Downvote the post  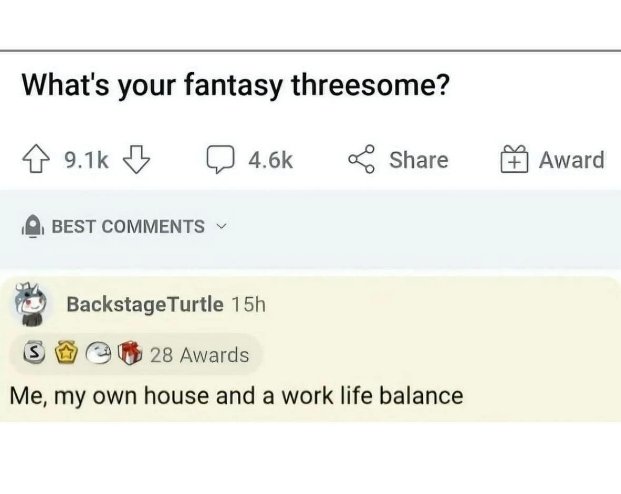(x=137, y=160)
